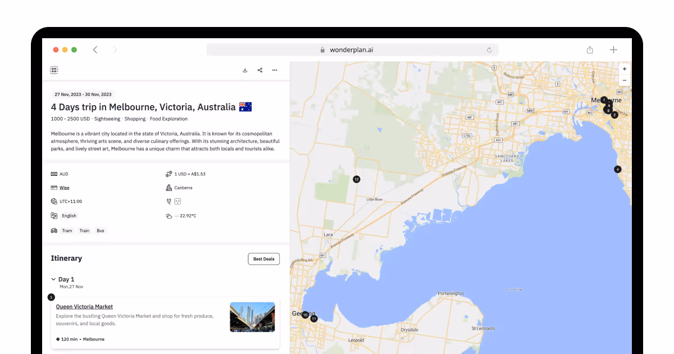Click the AUD currency banknote icon
This screenshot has width=674, height=354.
pyautogui.click(x=54, y=174)
